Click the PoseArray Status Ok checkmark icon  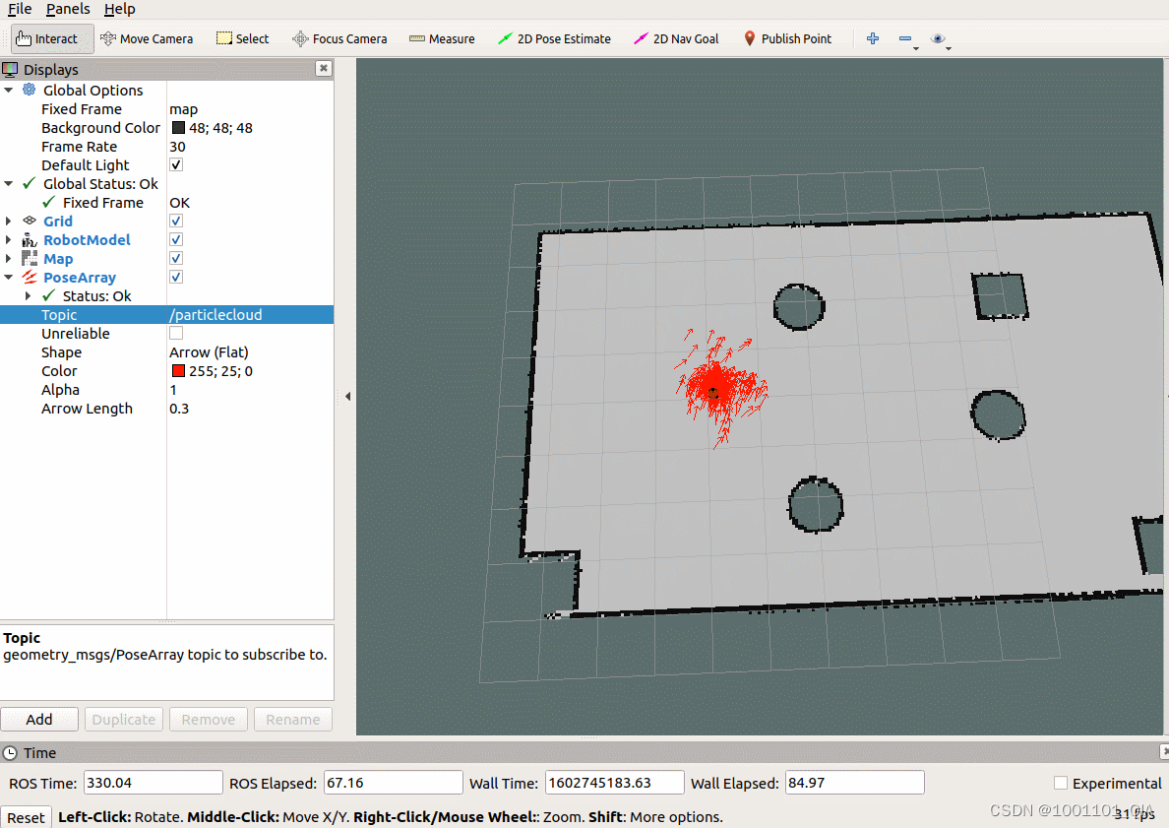tap(48, 295)
